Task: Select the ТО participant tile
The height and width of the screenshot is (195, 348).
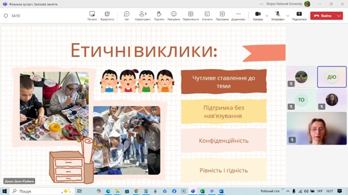Action: pyautogui.click(x=301, y=100)
